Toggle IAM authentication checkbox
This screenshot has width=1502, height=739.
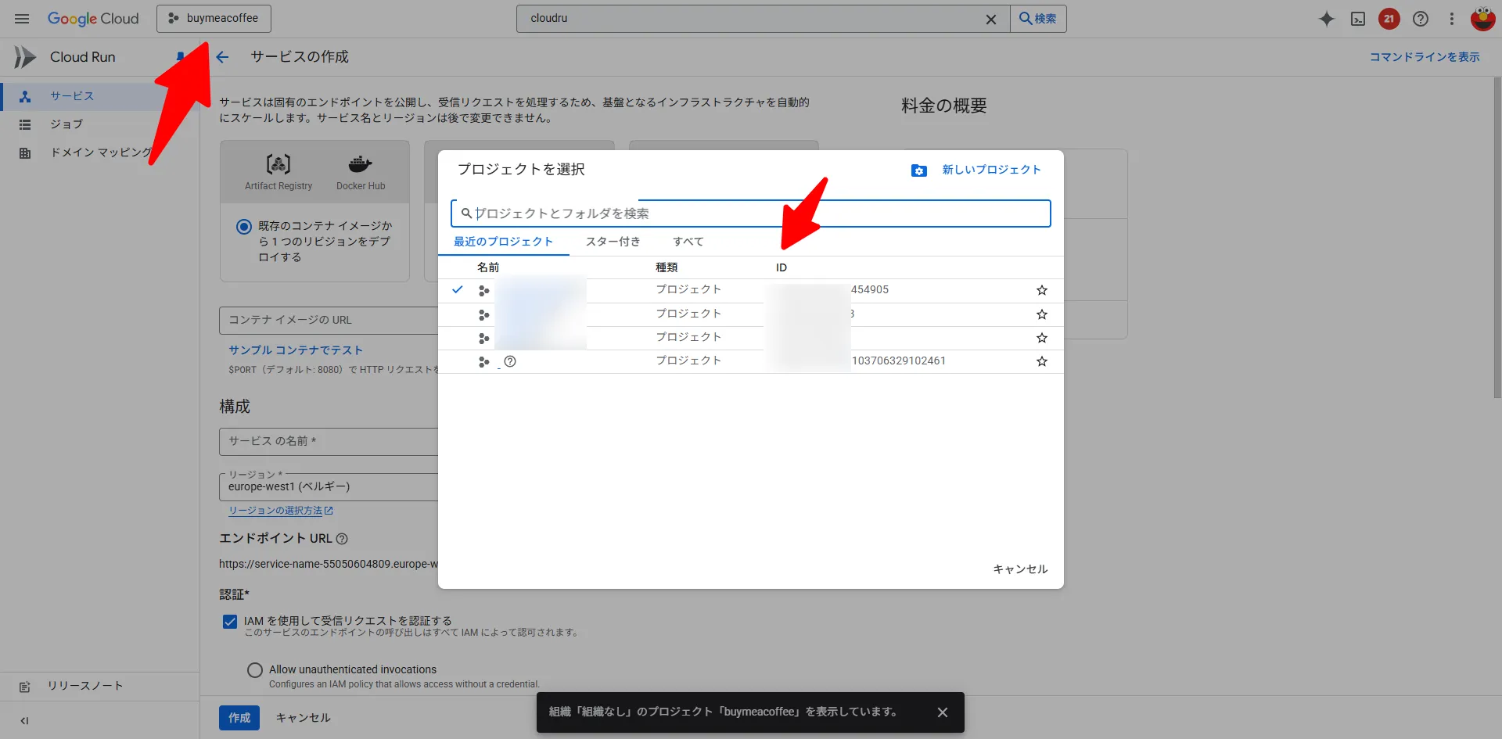coord(230,622)
